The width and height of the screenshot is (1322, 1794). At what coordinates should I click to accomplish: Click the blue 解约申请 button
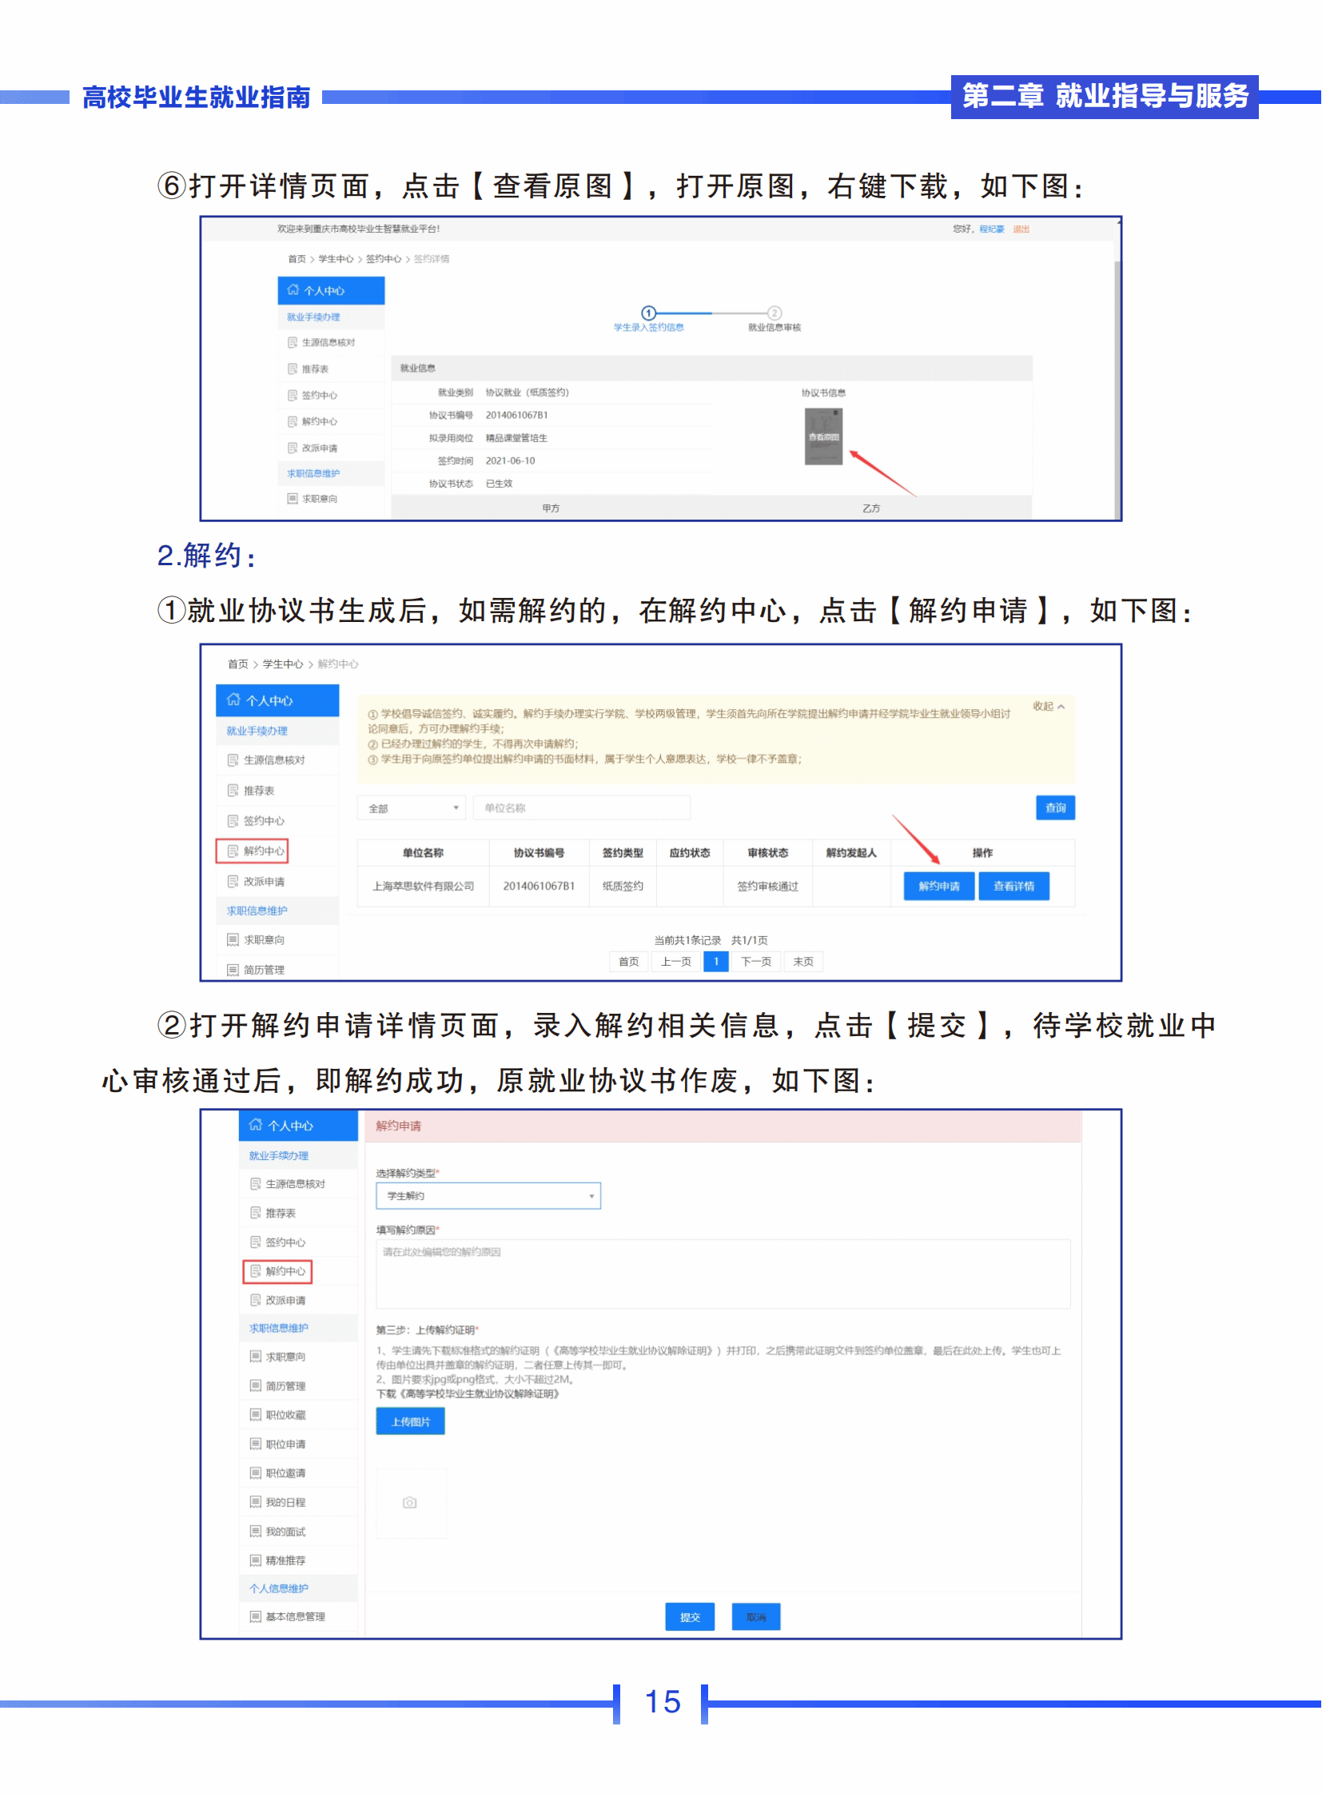[x=938, y=886]
